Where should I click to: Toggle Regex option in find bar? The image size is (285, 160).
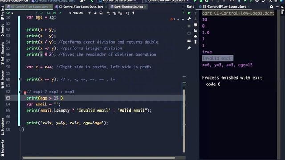click(61, 13)
